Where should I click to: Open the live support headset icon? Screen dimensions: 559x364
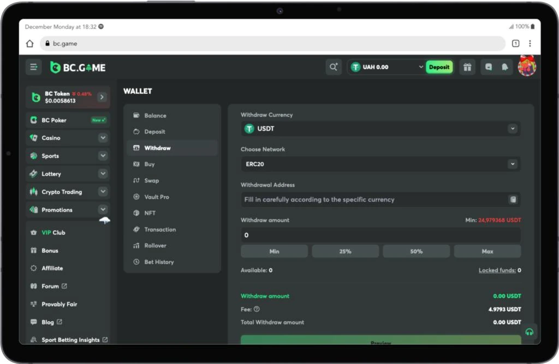pos(530,332)
